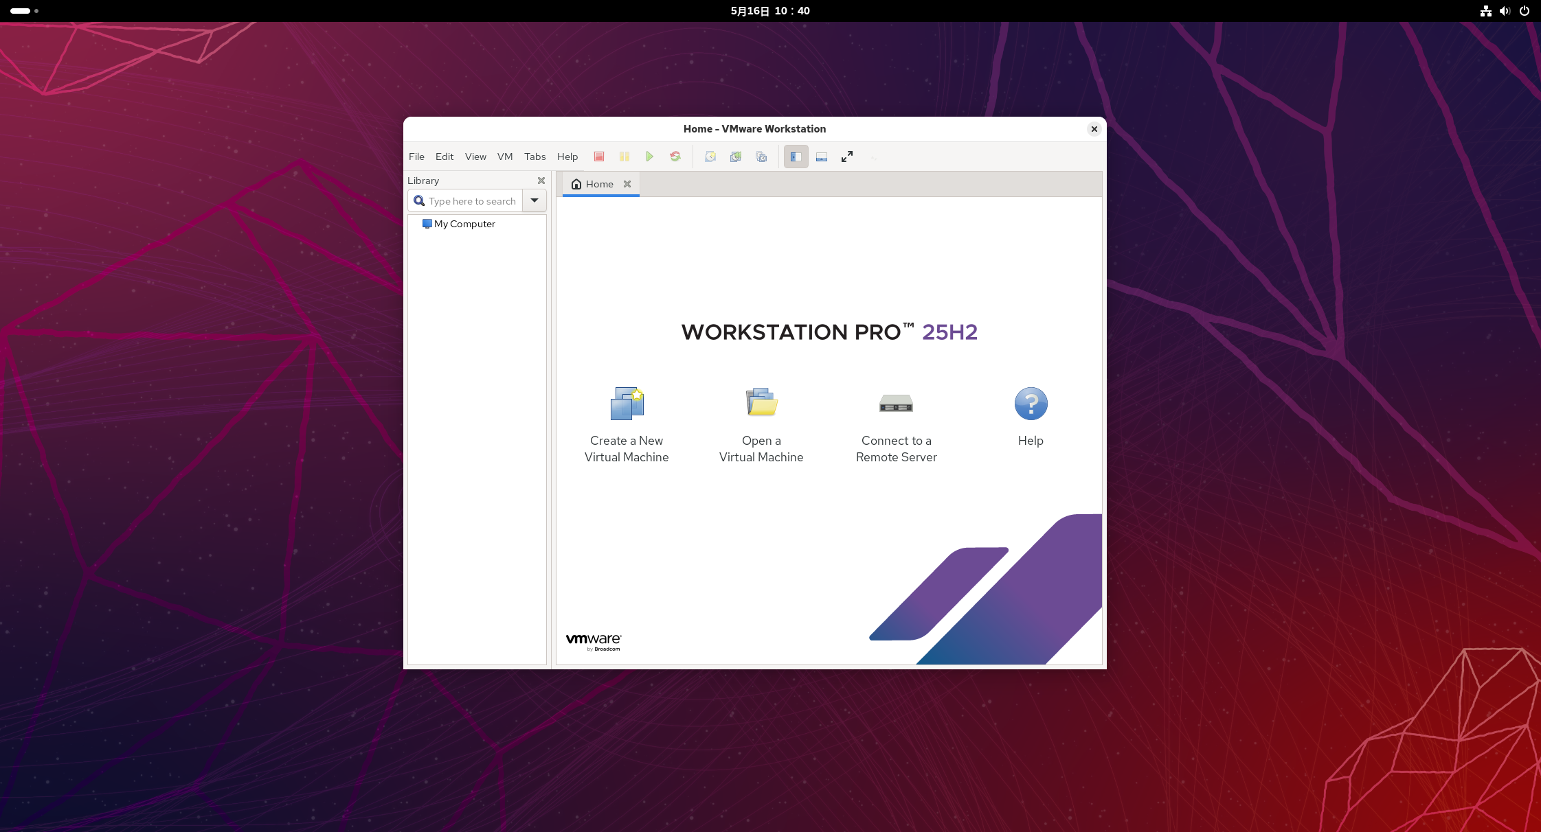Click the yellow Suspend toolbar icon
The height and width of the screenshot is (832, 1541).
click(625, 157)
